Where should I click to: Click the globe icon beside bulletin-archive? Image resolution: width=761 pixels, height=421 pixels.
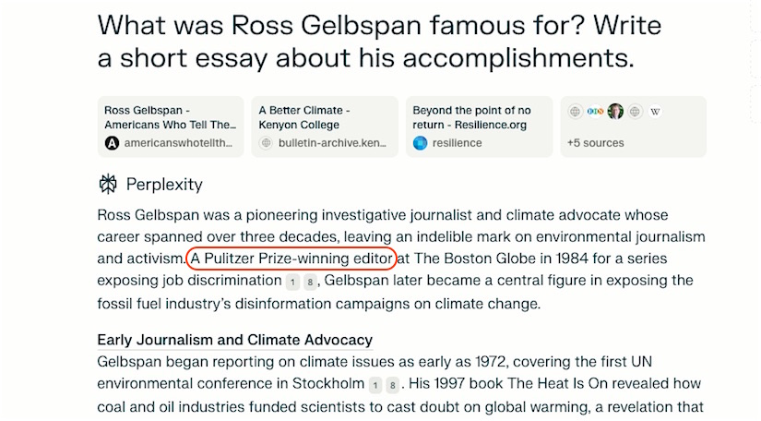[x=267, y=143]
